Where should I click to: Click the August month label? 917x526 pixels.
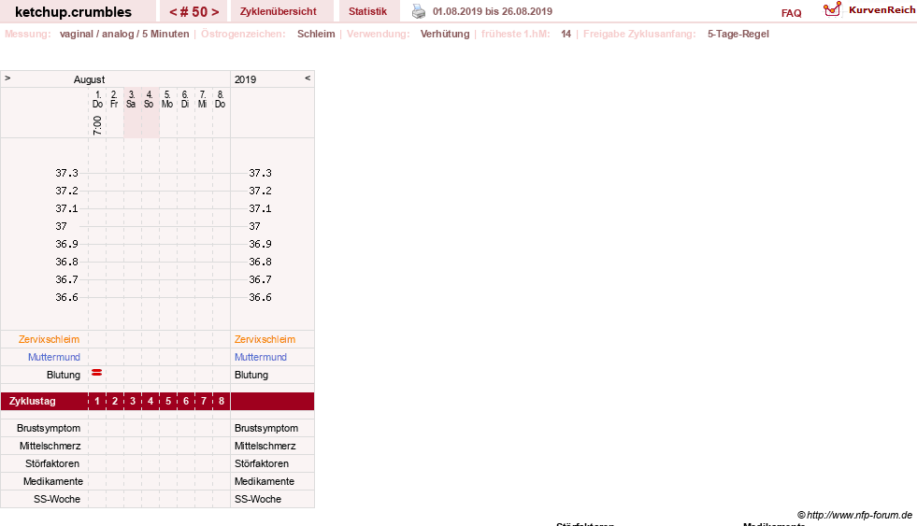[x=89, y=79]
